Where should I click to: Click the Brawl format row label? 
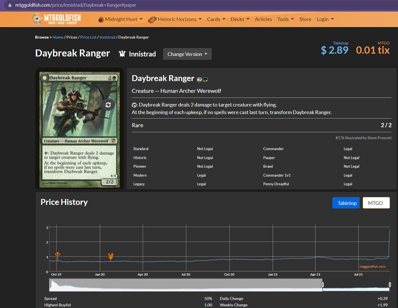click(268, 166)
